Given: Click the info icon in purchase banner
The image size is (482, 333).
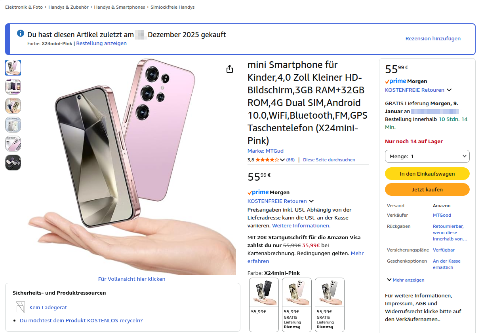Looking at the screenshot, I should [x=21, y=34].
